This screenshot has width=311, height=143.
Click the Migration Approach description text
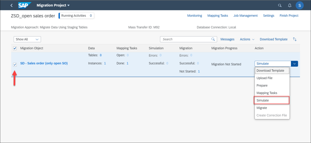49,27
